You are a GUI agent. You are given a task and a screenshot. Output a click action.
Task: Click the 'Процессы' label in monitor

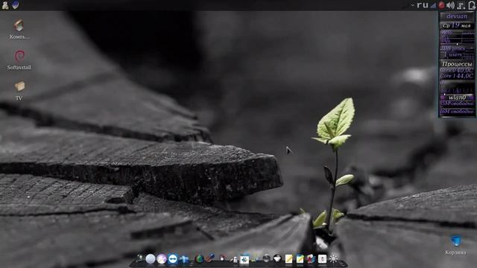click(457, 64)
